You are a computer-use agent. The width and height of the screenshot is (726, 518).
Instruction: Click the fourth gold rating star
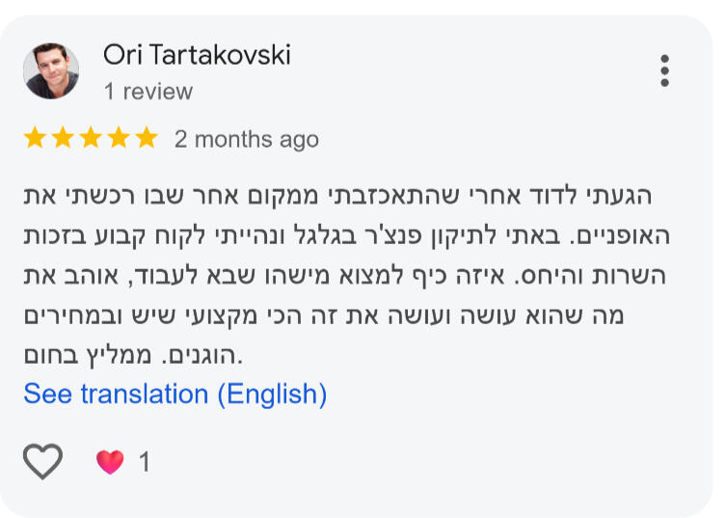pos(119,138)
